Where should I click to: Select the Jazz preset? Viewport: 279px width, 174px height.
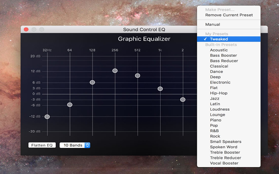(214, 98)
